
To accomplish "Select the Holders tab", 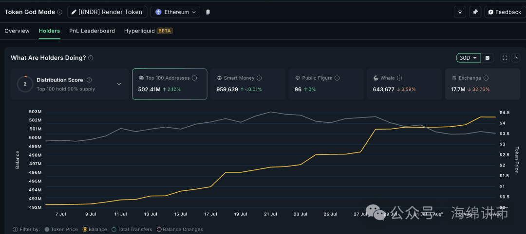I will pyautogui.click(x=49, y=31).
